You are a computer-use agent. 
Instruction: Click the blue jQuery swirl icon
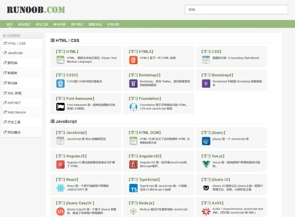point(206,141)
